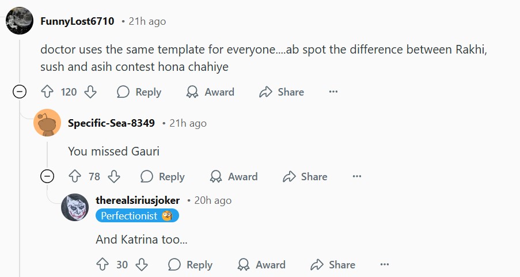Open FunnyLost6710's user profile link
Image resolution: width=520 pixels, height=277 pixels.
[x=77, y=21]
